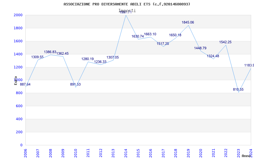Select the 1280.19 data label

point(88,59)
